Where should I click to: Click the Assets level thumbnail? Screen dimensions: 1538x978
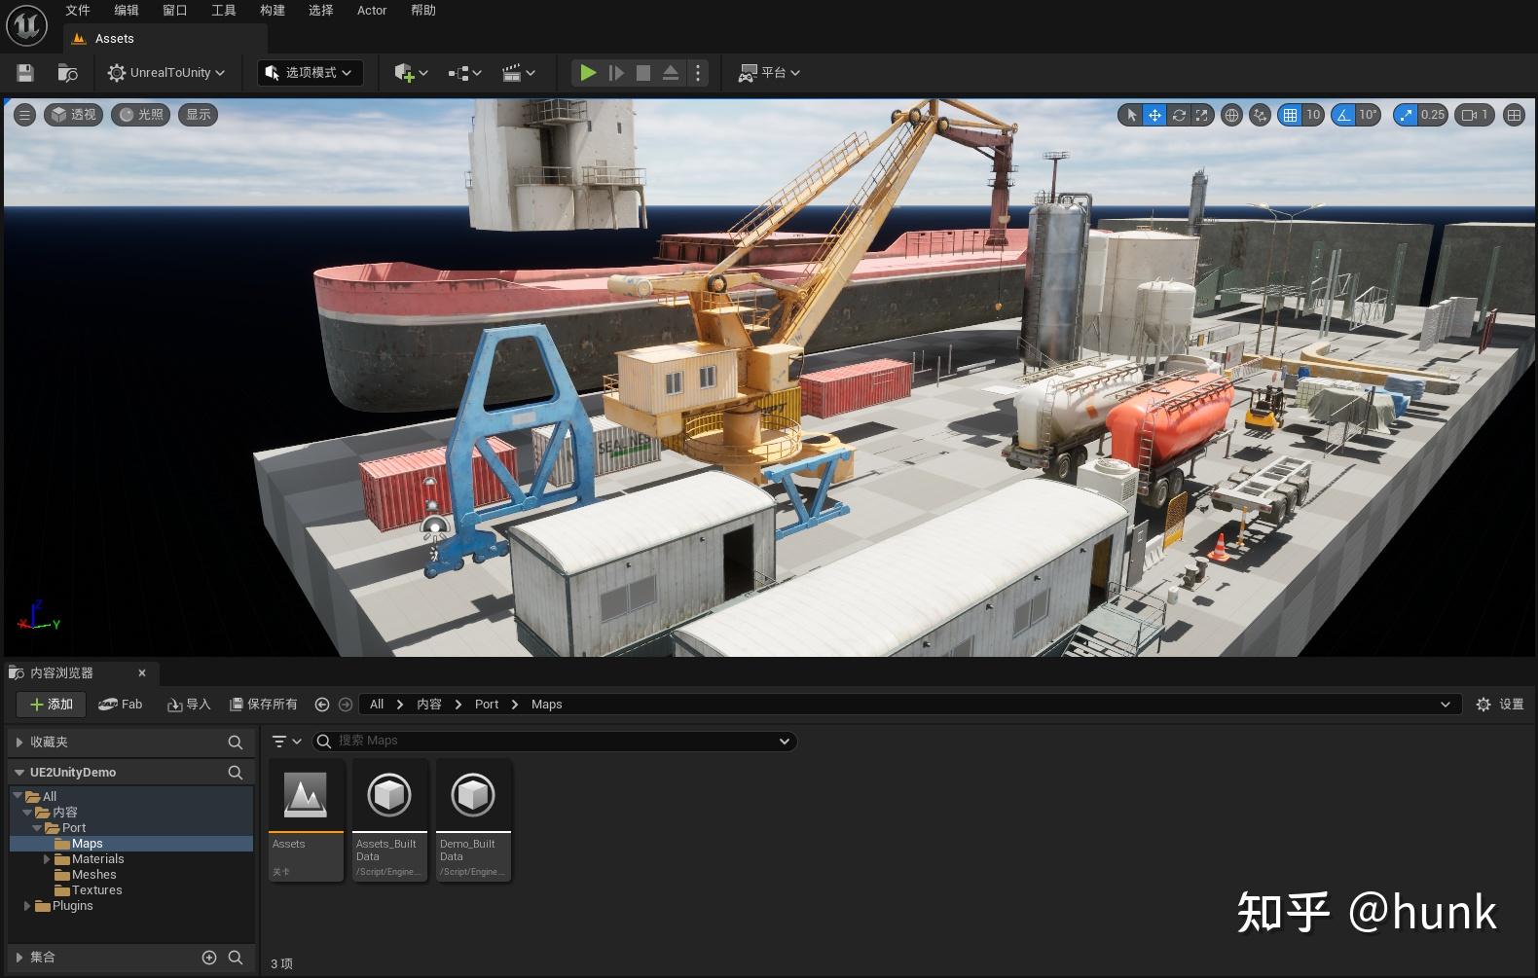[x=306, y=797]
